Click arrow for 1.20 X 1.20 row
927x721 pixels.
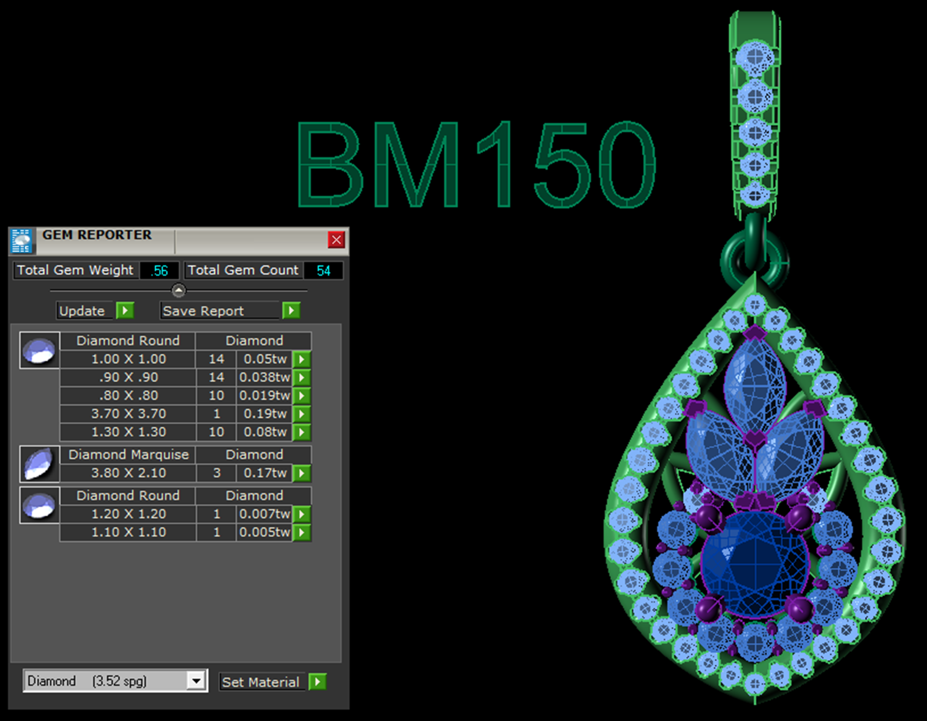(x=302, y=514)
